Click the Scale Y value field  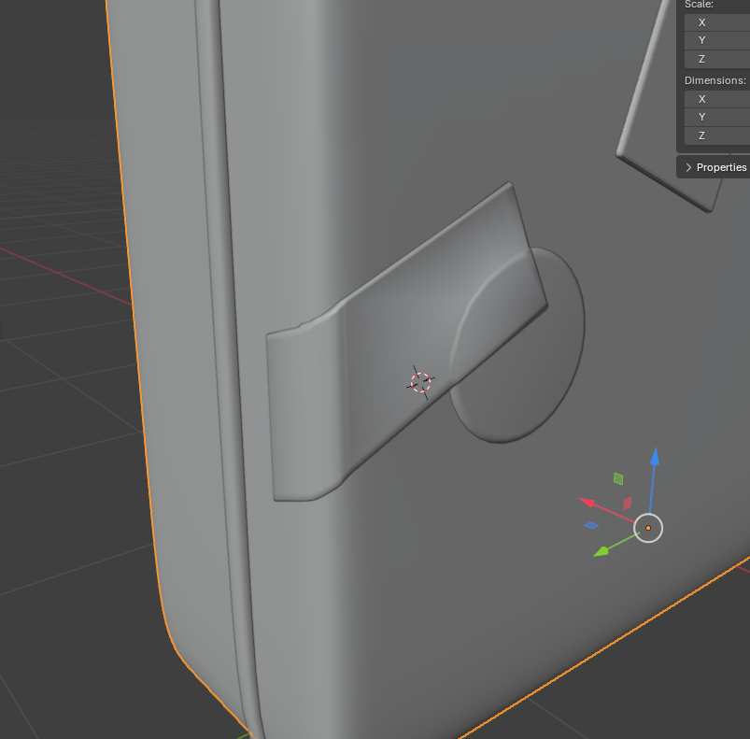717,41
